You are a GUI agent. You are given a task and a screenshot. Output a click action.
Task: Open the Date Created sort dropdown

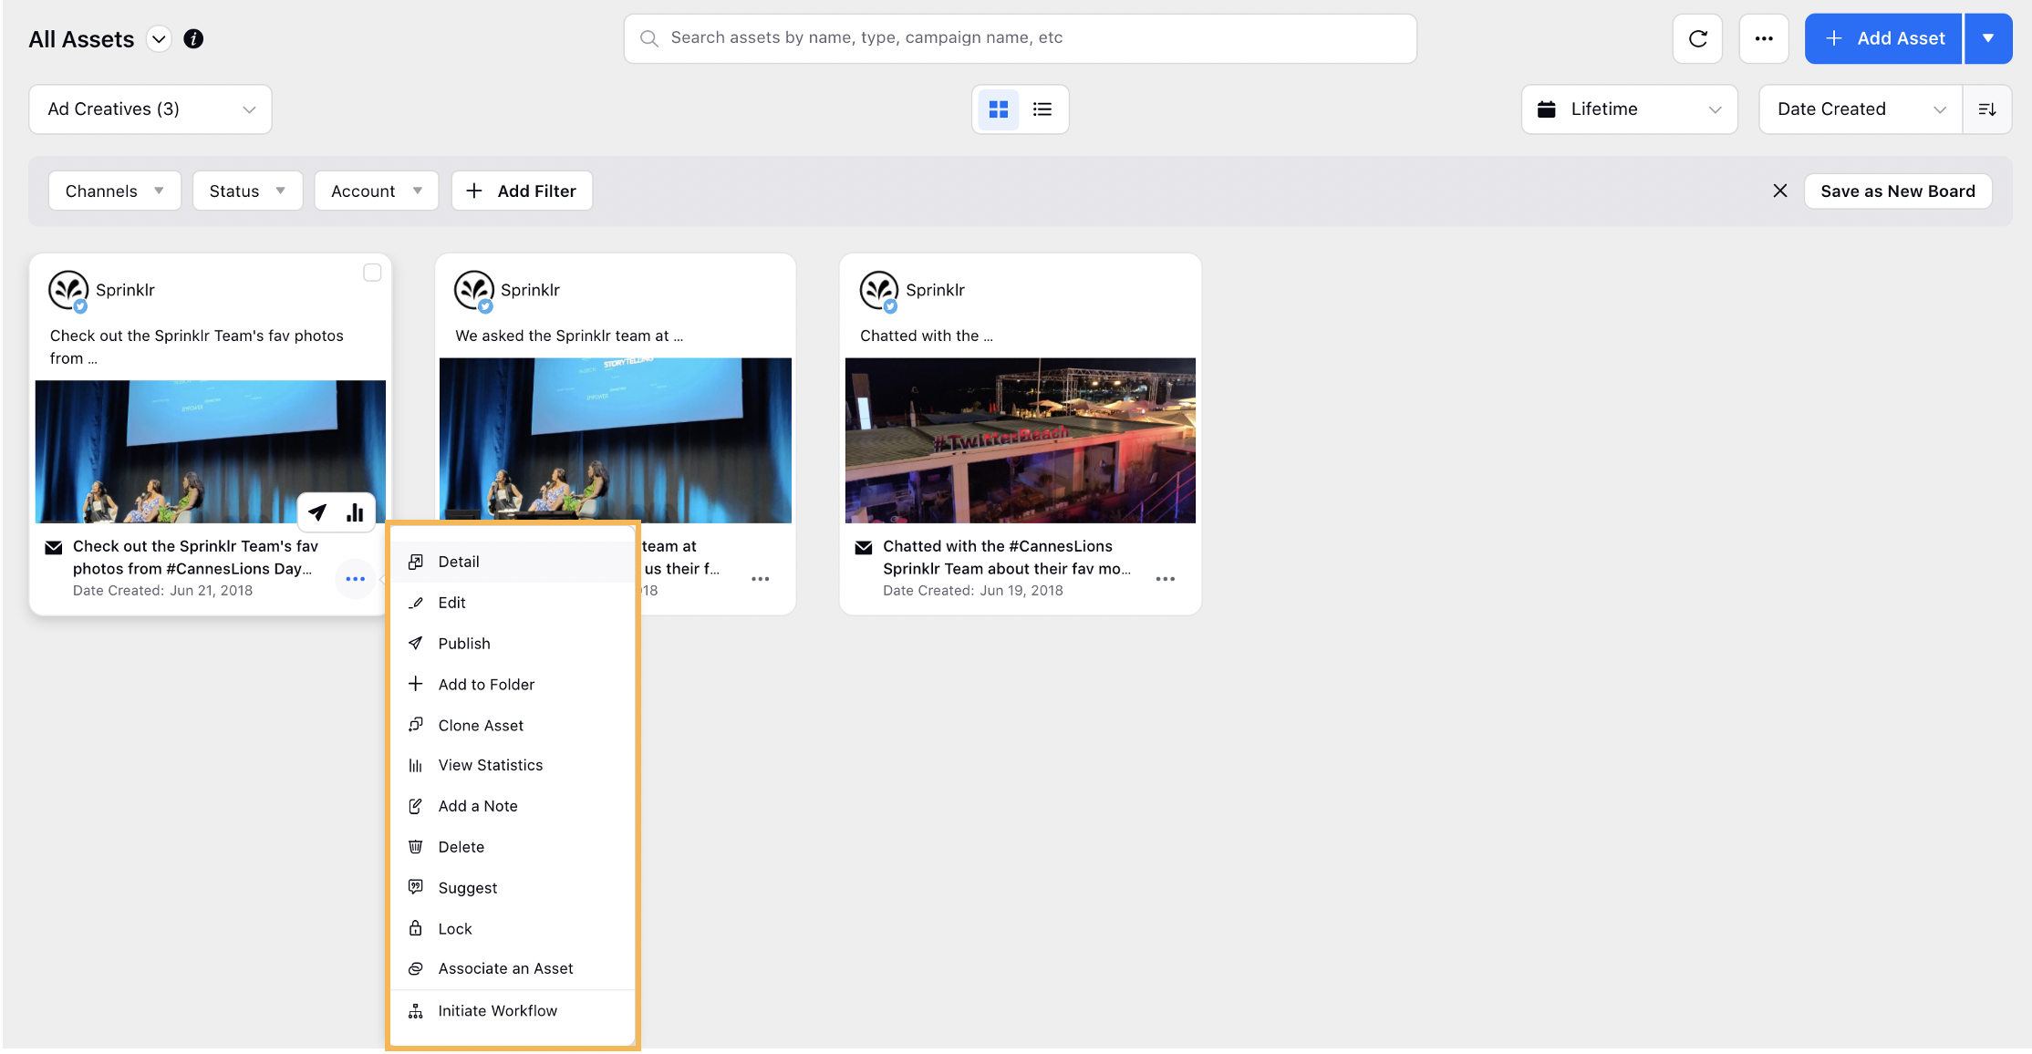click(1861, 109)
